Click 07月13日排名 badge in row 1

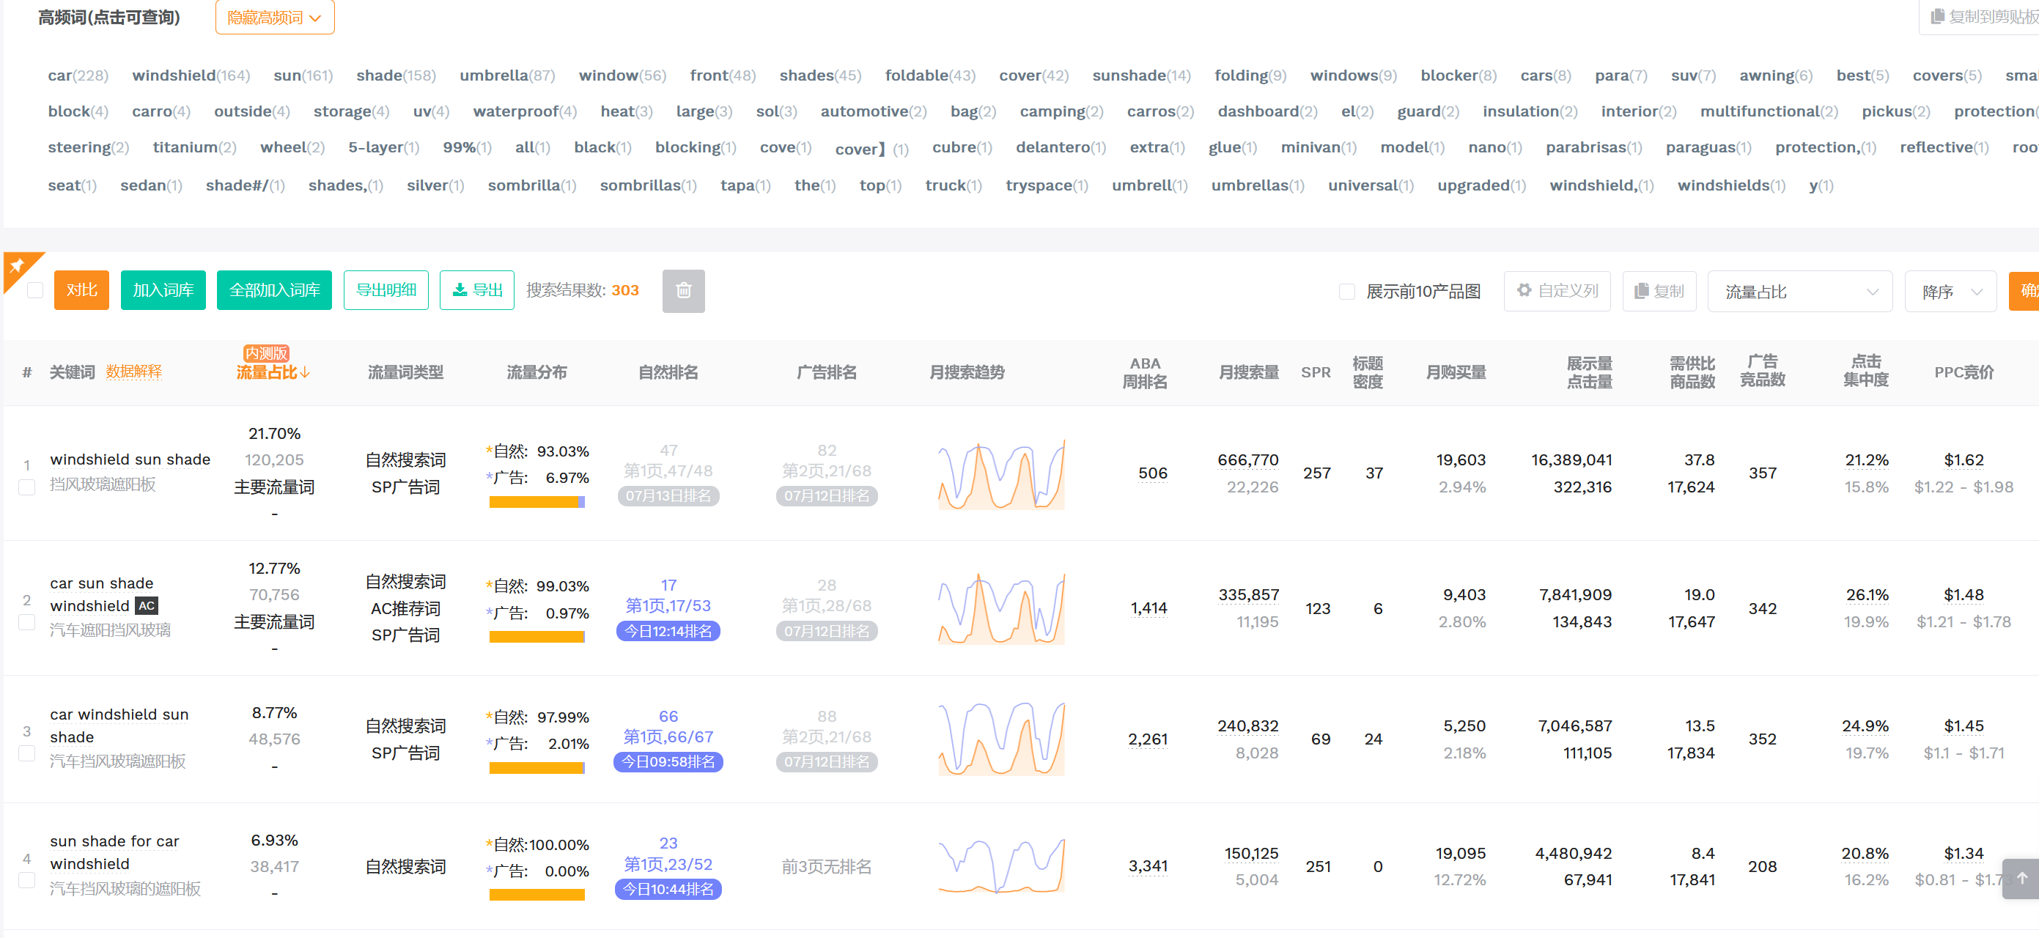click(x=668, y=495)
